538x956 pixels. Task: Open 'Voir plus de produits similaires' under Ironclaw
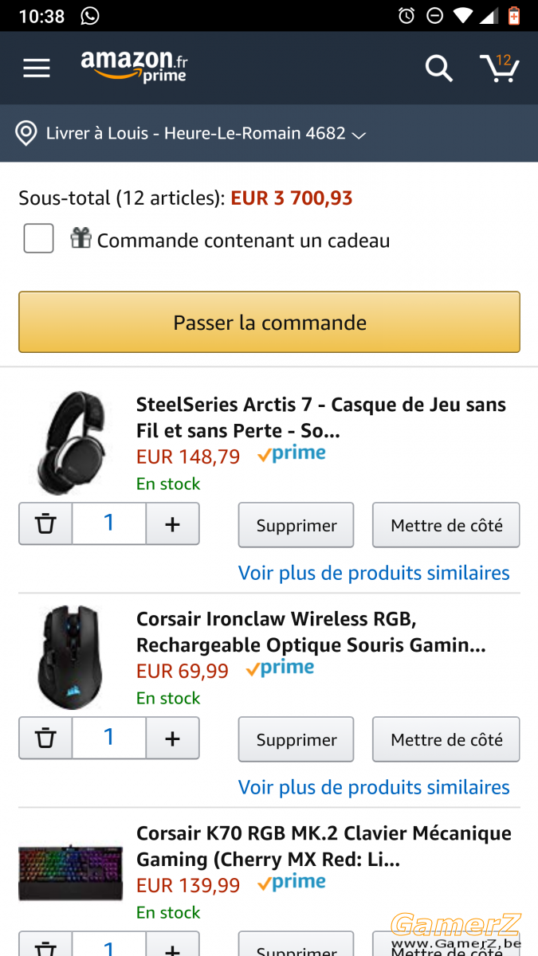[x=374, y=787]
